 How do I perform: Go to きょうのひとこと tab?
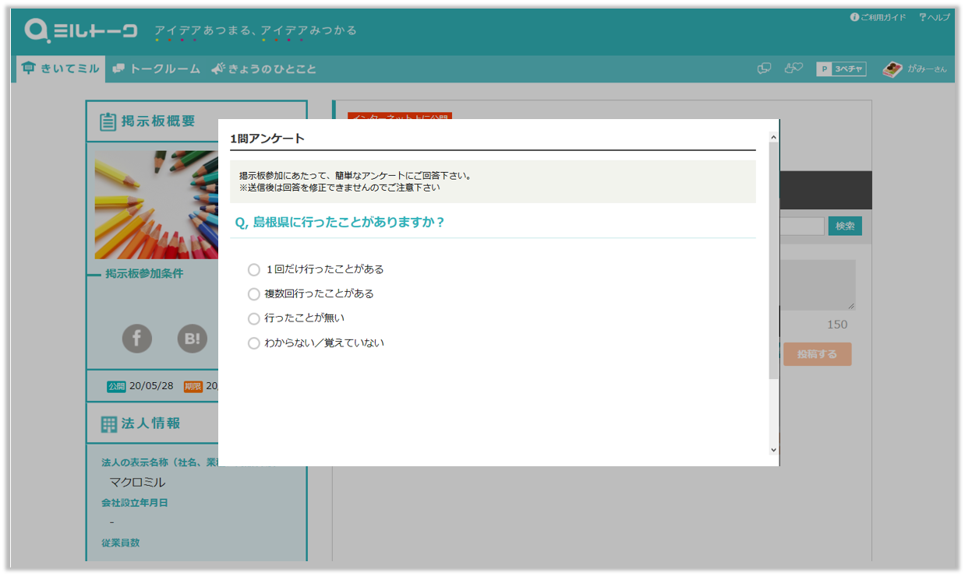tap(263, 68)
